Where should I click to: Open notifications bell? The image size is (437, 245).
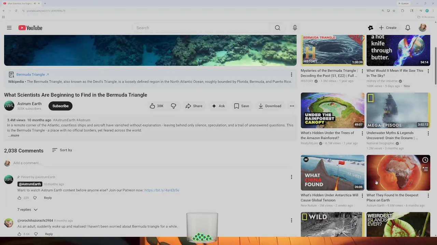point(408,28)
